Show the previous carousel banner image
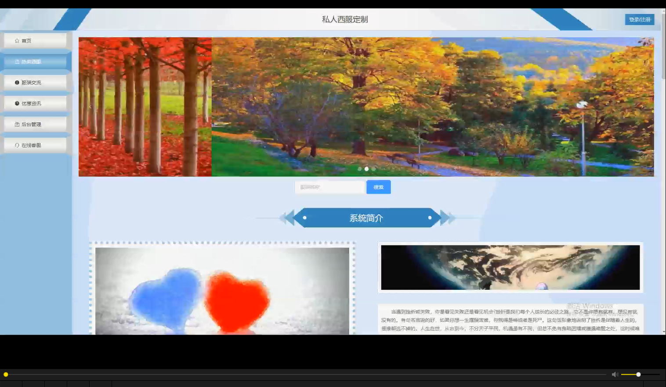 [90, 107]
